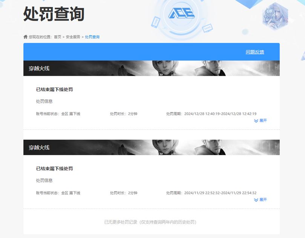Click 处罚周期 2024/11/29 22:52:32 text
The height and width of the screenshot is (238, 305).
coord(212,193)
